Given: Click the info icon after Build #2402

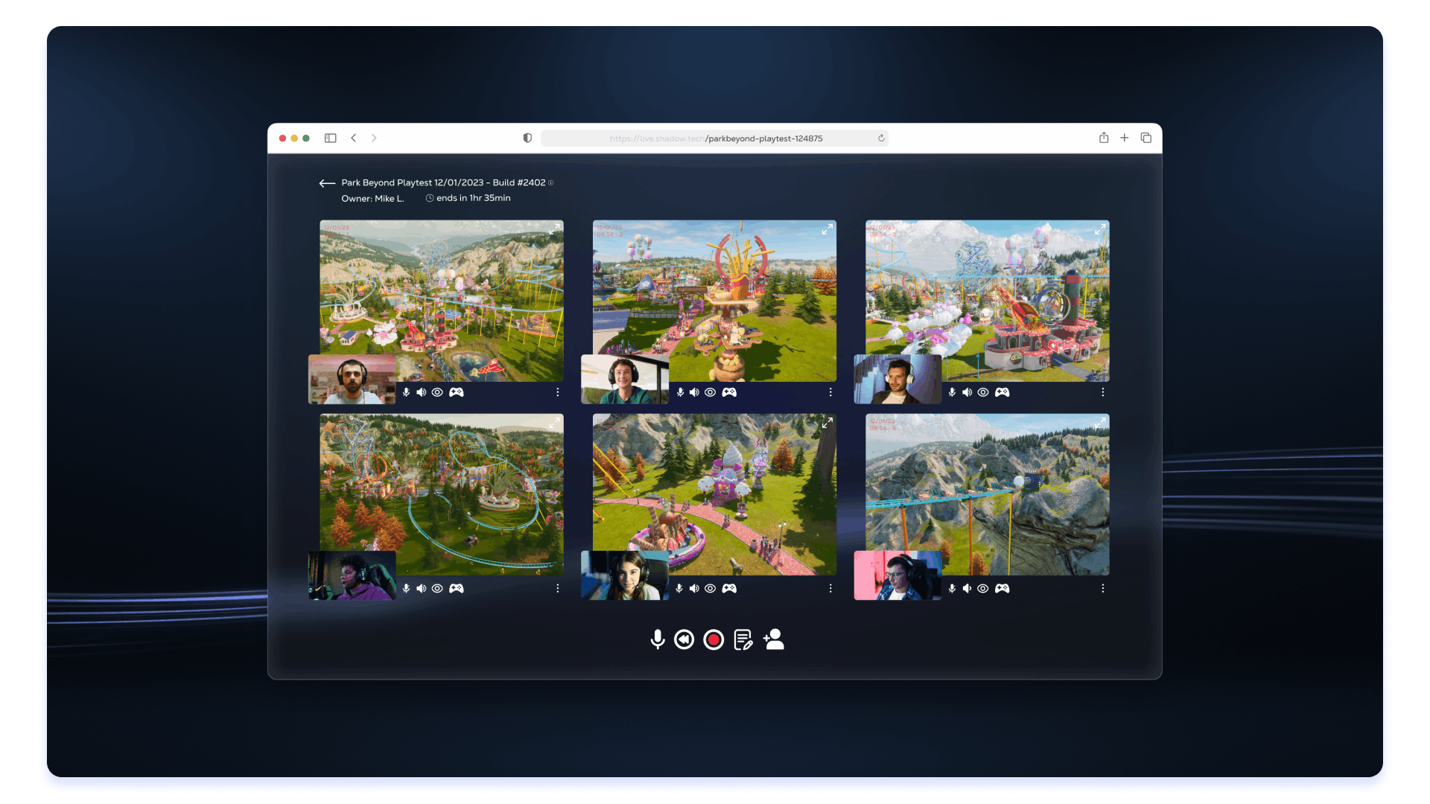Looking at the screenshot, I should click(551, 183).
